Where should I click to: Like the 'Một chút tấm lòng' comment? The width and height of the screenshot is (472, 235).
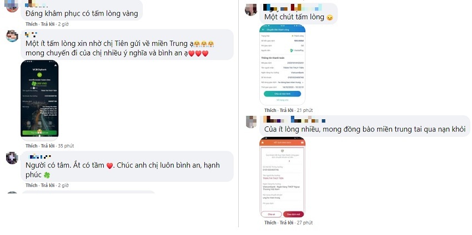(270, 110)
